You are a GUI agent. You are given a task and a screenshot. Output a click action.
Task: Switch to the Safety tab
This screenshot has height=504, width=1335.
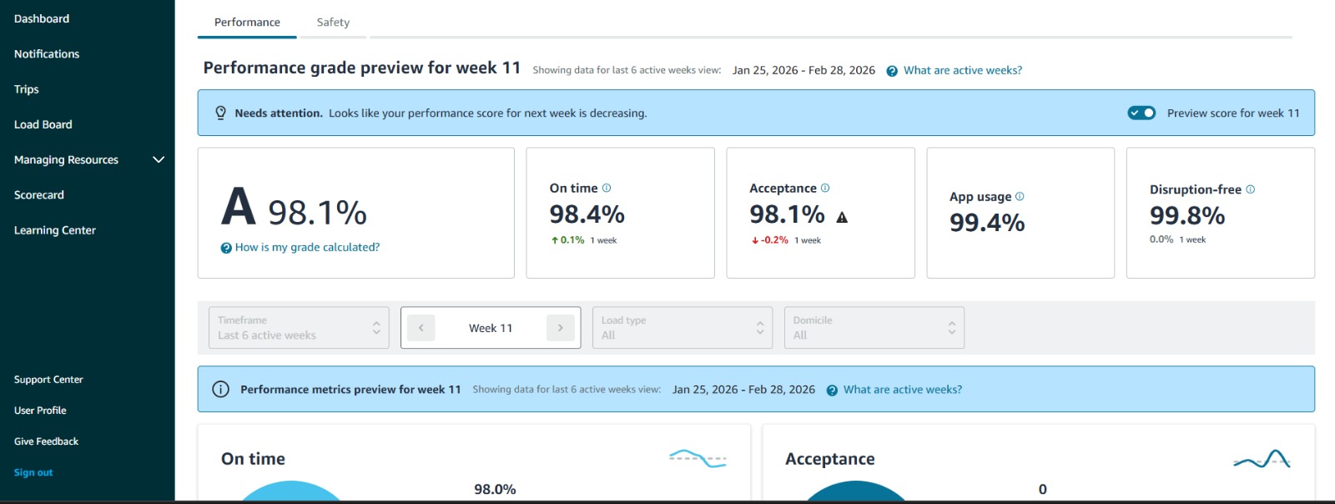(x=333, y=23)
